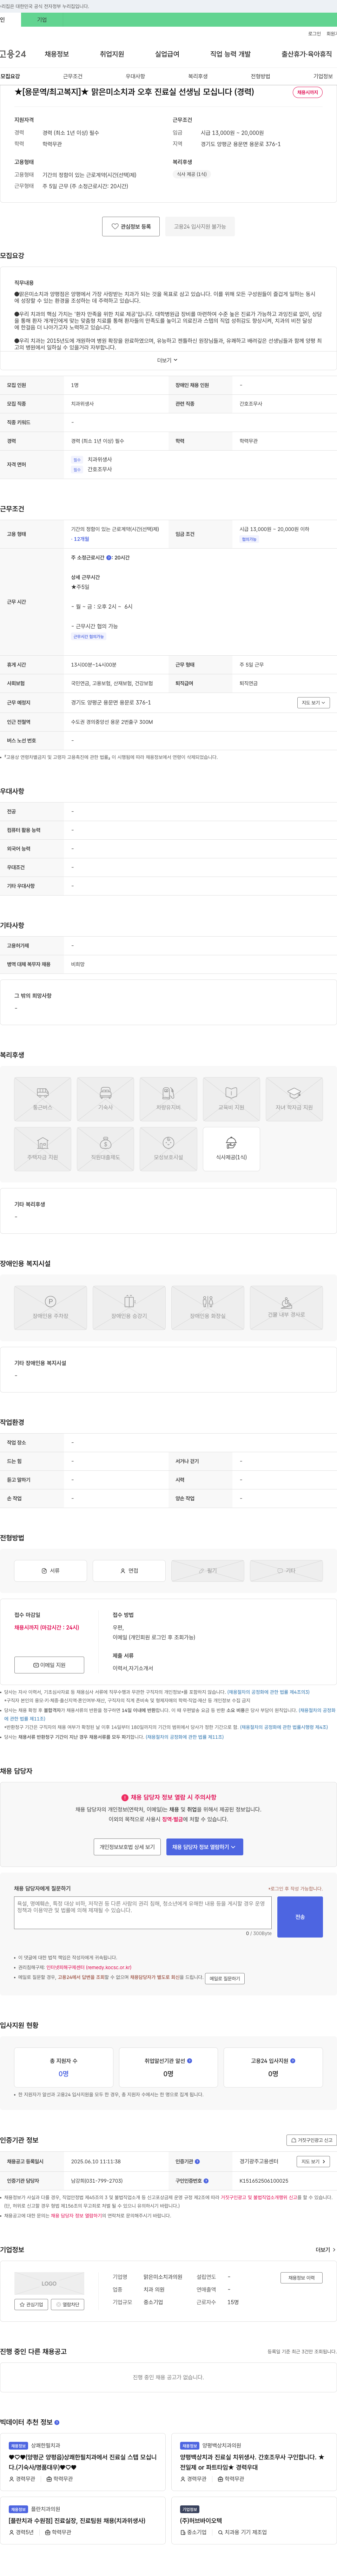
Task: Click the blue 전송 button
Action: (300, 1917)
